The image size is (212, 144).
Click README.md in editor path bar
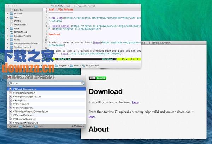pyautogui.click(x=90, y=66)
